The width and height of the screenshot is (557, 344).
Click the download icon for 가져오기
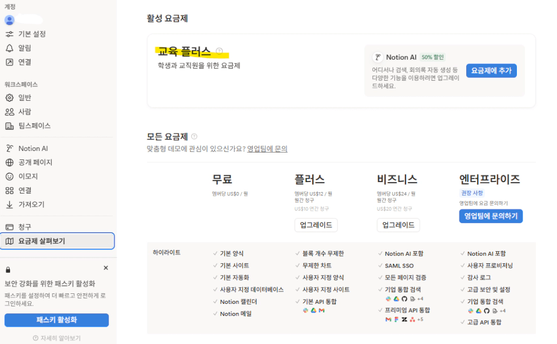[10, 205]
